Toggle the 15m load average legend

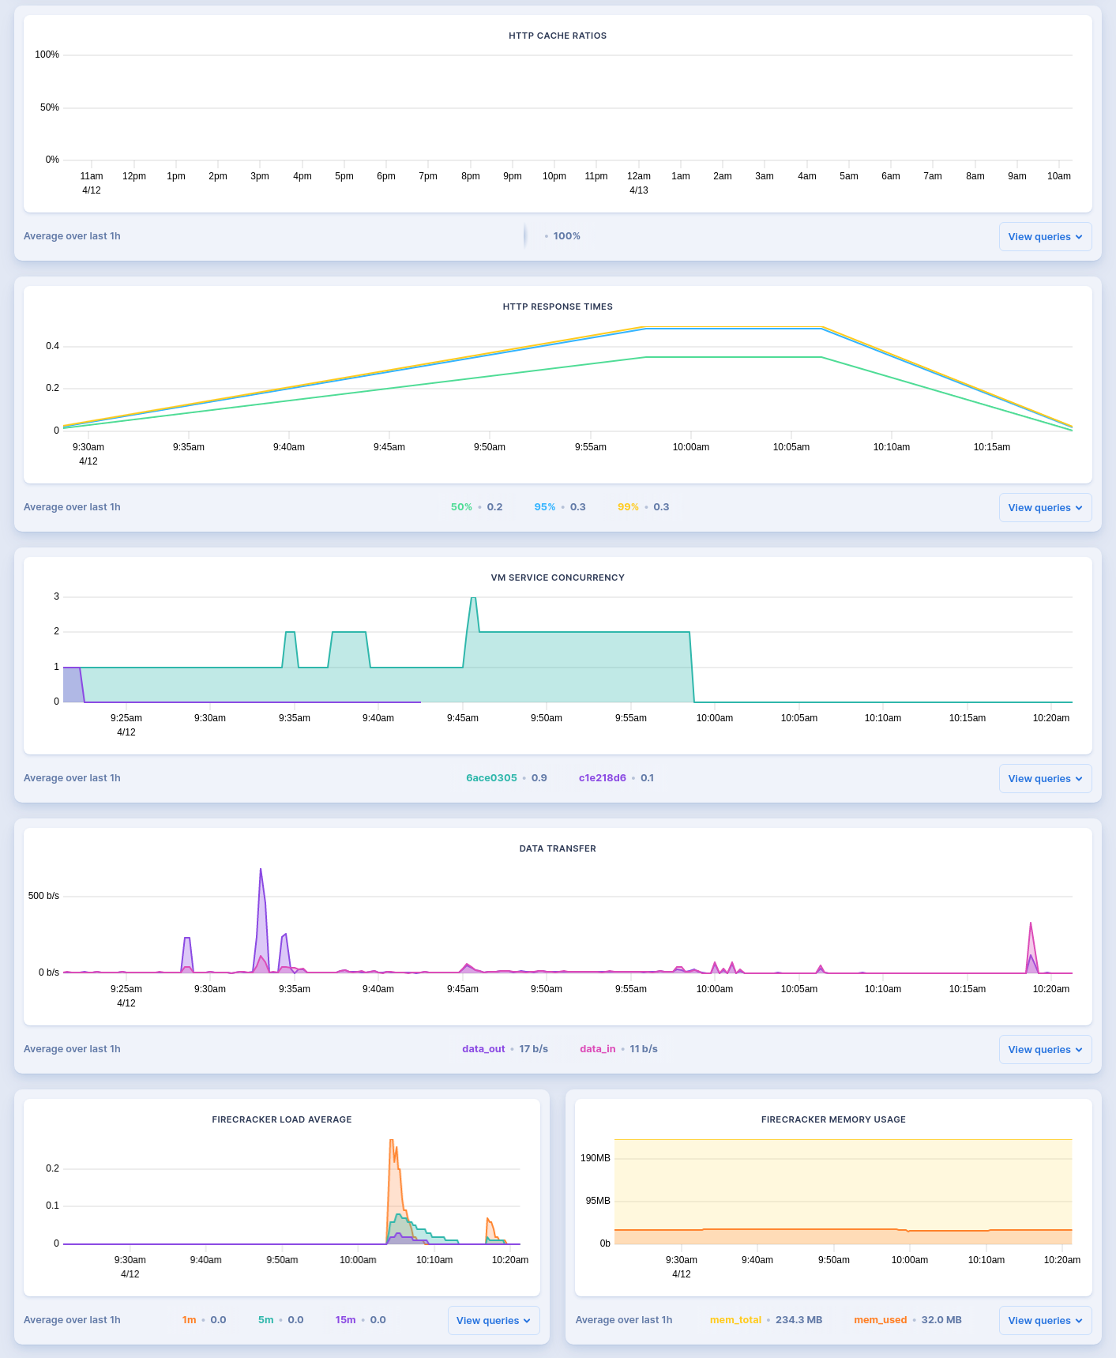[345, 1320]
